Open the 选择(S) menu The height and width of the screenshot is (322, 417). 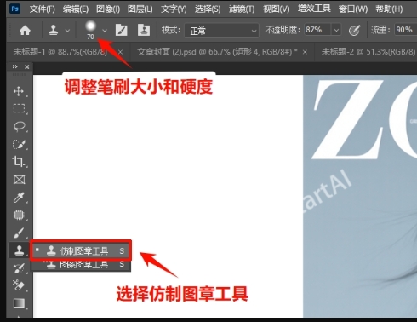pos(208,9)
